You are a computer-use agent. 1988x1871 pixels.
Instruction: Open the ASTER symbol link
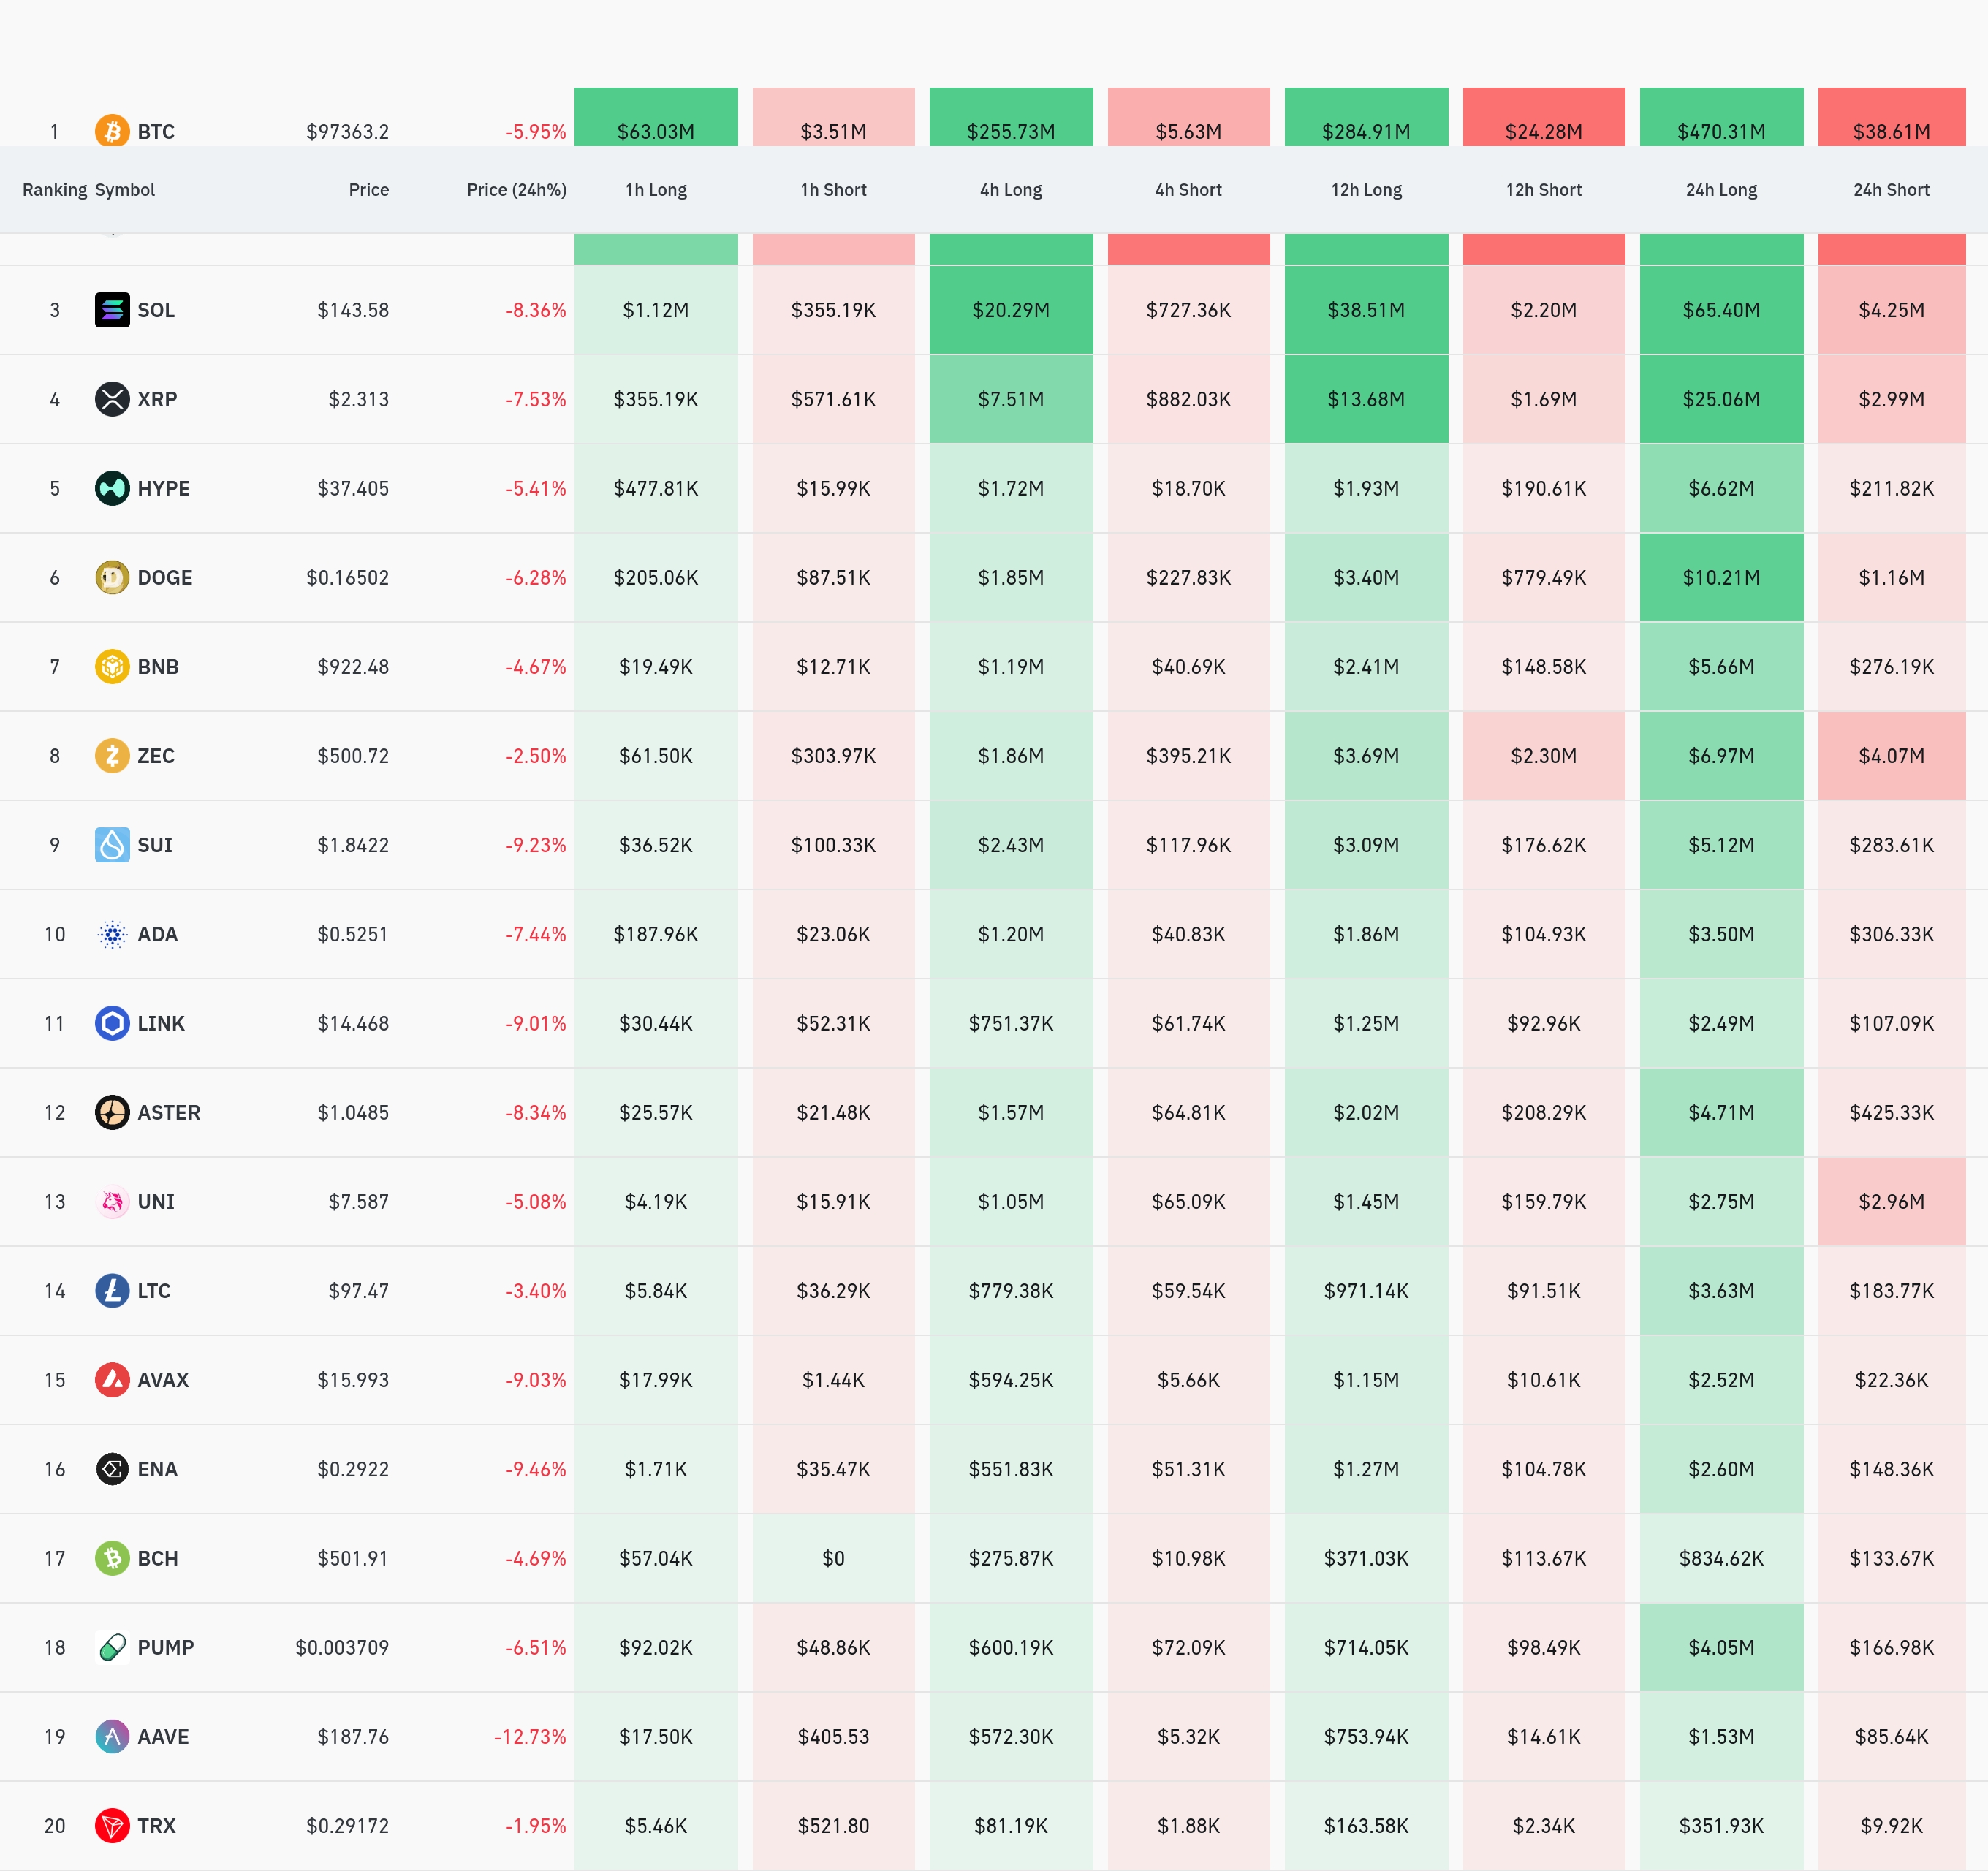tap(169, 1112)
